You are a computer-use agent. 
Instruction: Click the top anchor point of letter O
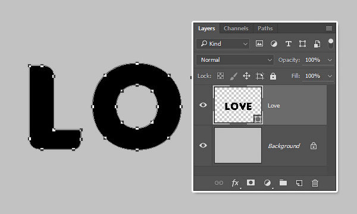click(x=137, y=64)
